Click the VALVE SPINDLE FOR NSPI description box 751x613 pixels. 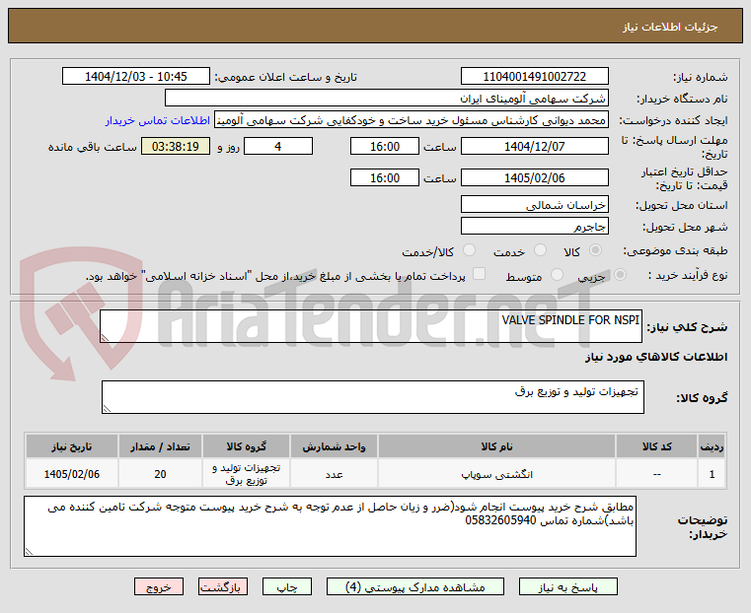[371, 326]
